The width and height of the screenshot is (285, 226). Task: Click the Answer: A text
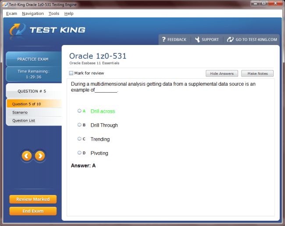pyautogui.click(x=83, y=166)
